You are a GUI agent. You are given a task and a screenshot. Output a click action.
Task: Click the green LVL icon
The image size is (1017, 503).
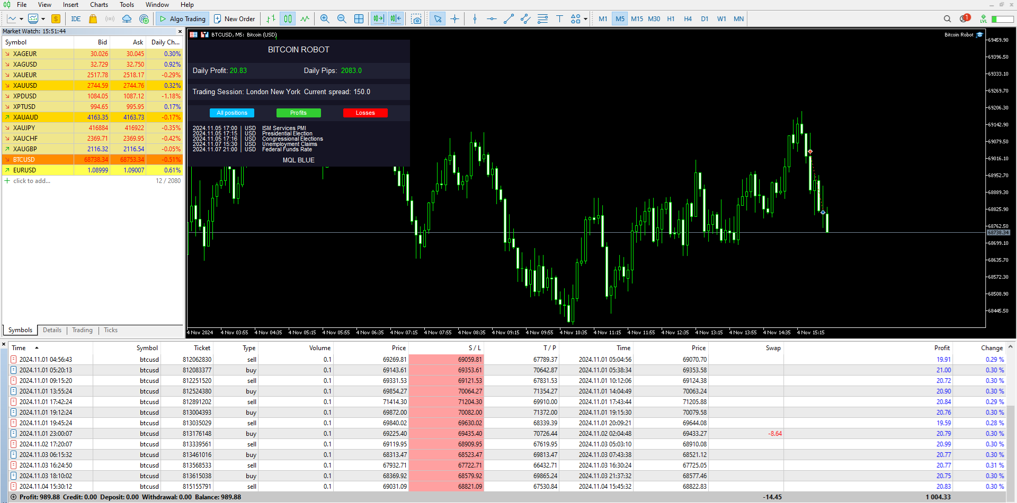pyautogui.click(x=983, y=19)
